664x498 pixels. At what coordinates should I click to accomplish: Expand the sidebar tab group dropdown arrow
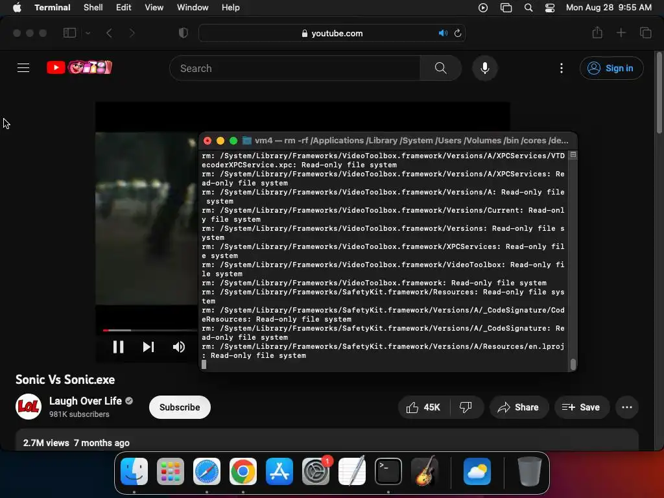coord(88,32)
